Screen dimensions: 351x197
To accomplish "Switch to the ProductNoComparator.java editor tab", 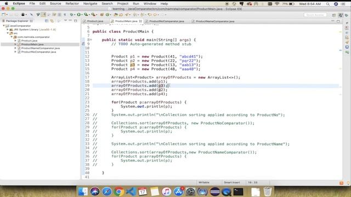I will tap(167, 21).
